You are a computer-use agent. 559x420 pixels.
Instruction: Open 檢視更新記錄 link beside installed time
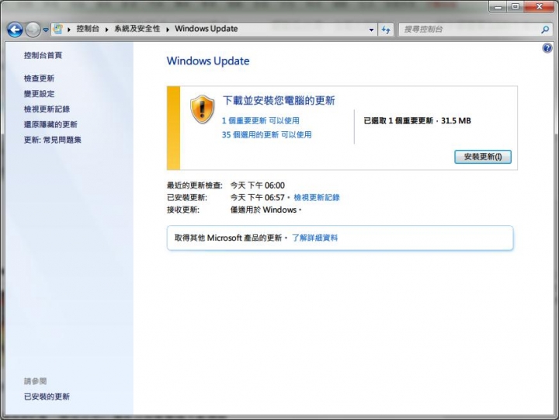point(317,197)
